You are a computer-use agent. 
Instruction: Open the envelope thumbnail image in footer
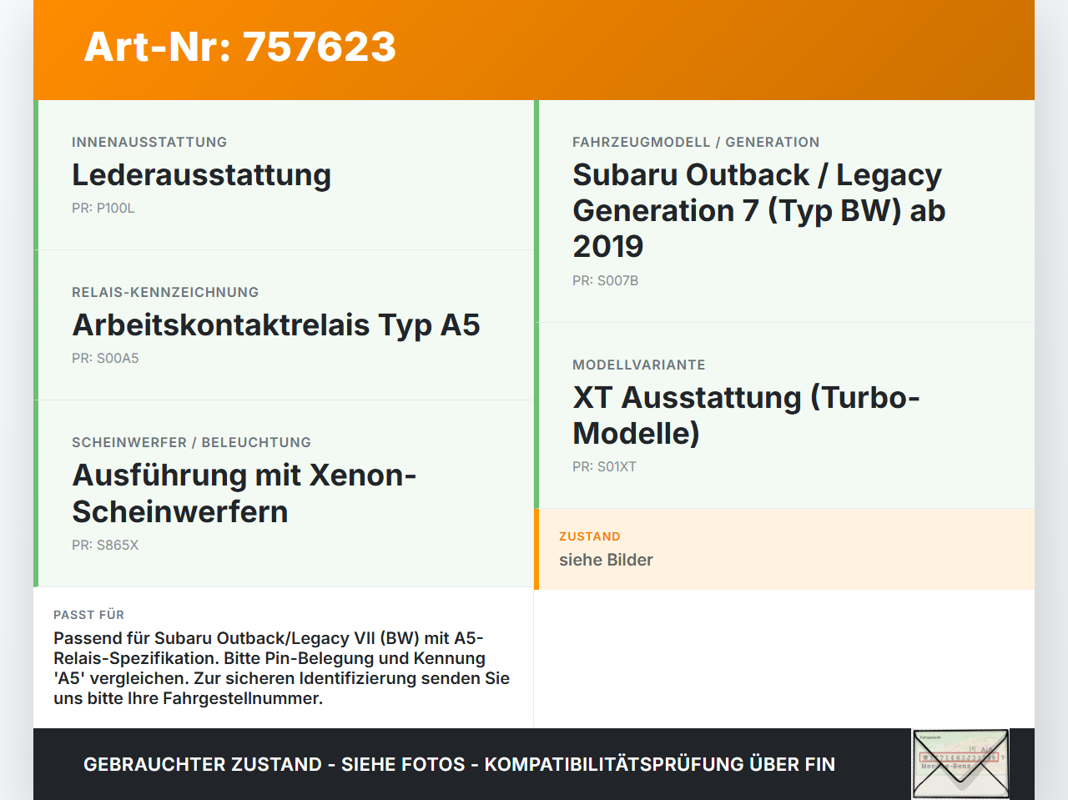coord(960,763)
